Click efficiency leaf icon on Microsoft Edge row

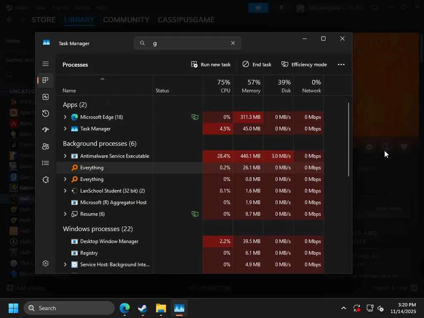195,117
